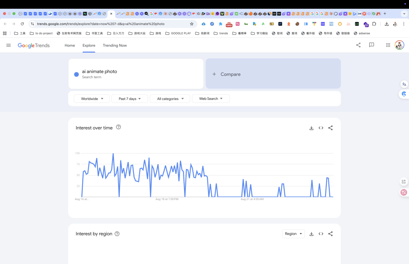Open help for Interest over time
This screenshot has width=409, height=264.
(119, 127)
